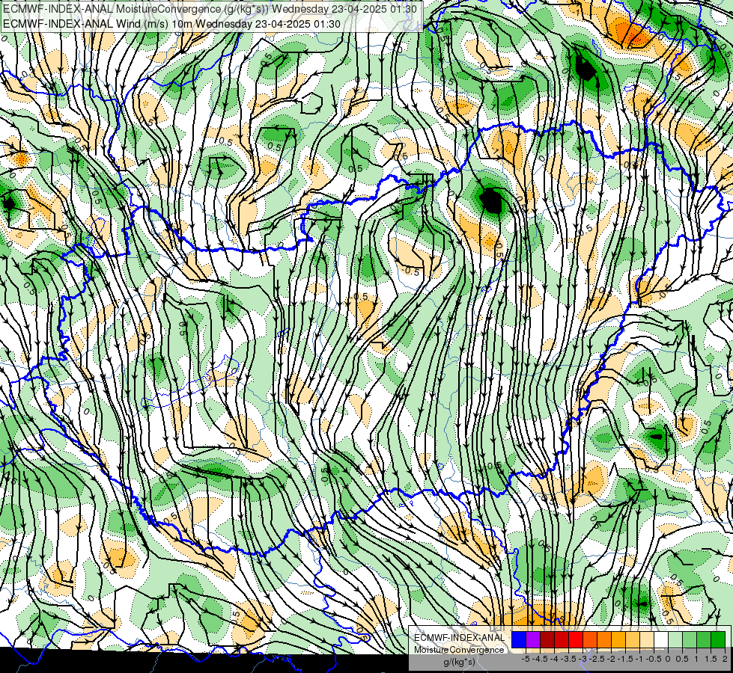Image resolution: width=733 pixels, height=673 pixels.
Task: Click the -3.5 value on the legend scale
Action: coord(569,659)
